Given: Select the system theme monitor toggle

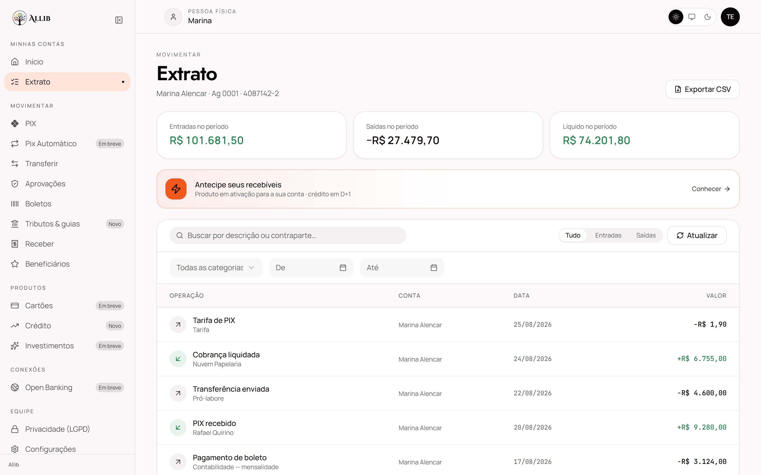Looking at the screenshot, I should [692, 17].
